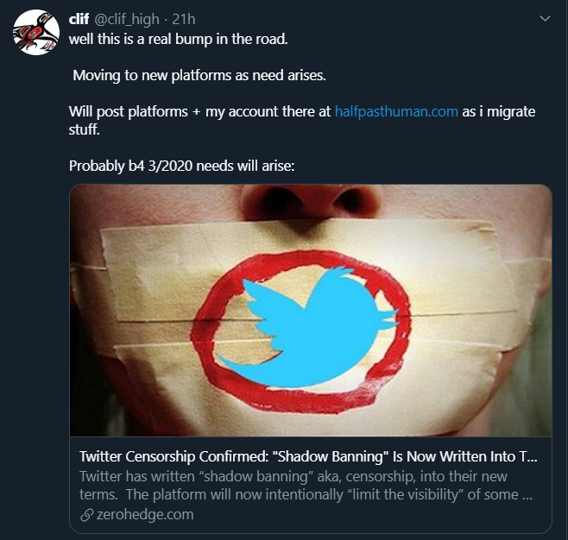Click the text "Moving to new platforms as need arises"
The width and height of the screenshot is (568, 540).
point(199,75)
